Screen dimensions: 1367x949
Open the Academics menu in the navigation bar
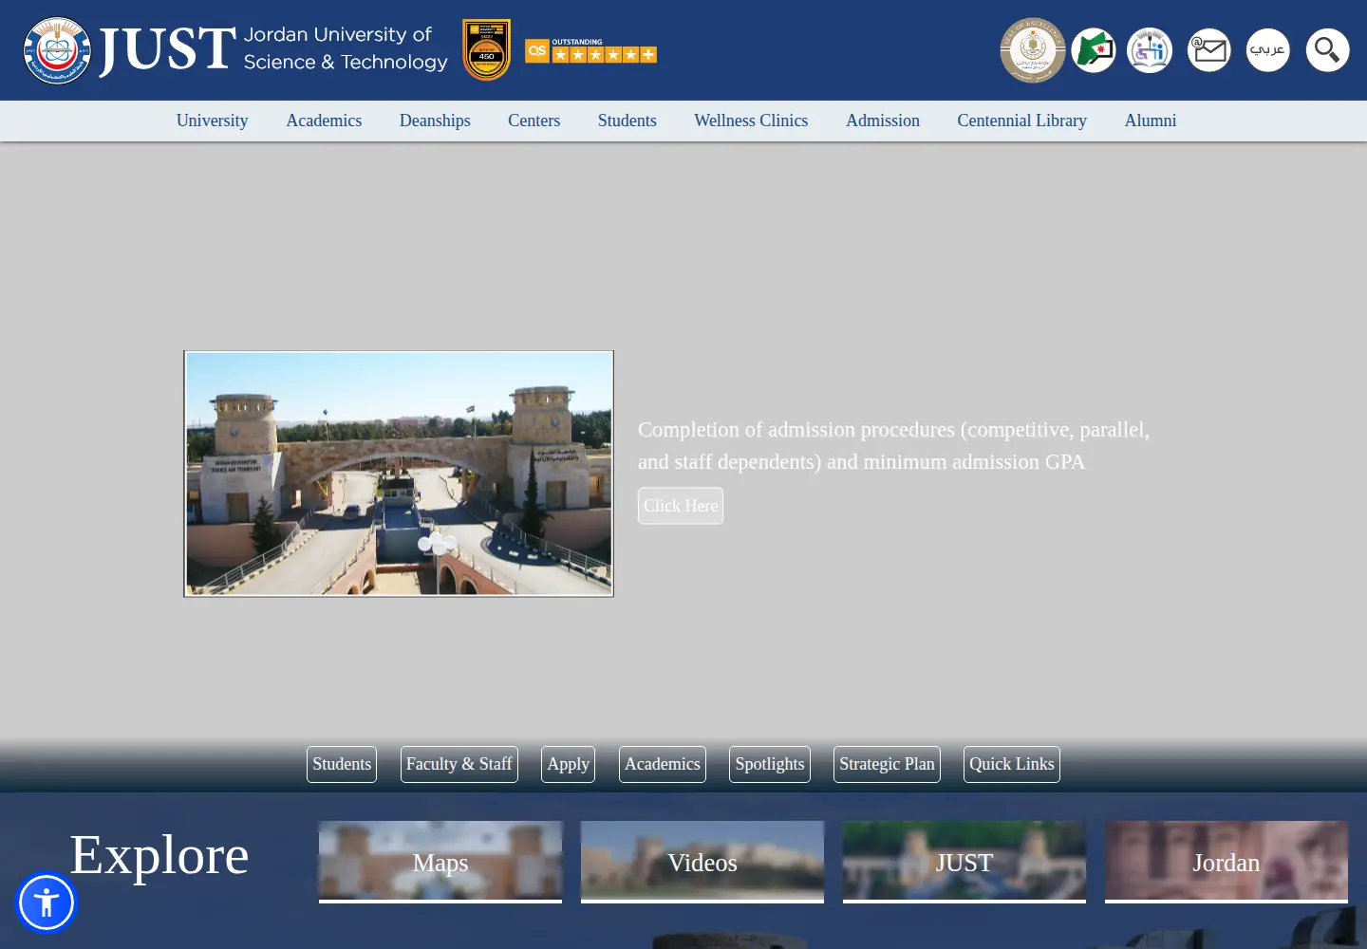pyautogui.click(x=324, y=121)
